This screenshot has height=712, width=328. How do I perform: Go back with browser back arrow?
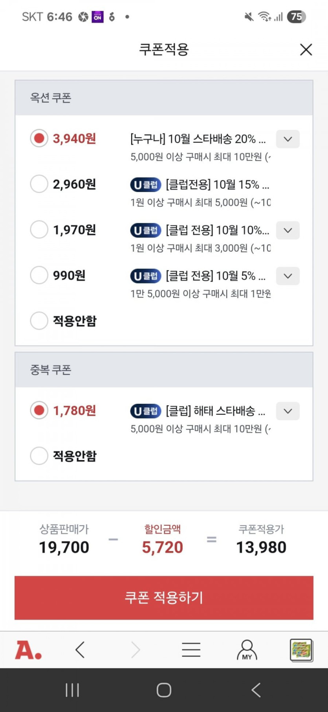coord(80,650)
